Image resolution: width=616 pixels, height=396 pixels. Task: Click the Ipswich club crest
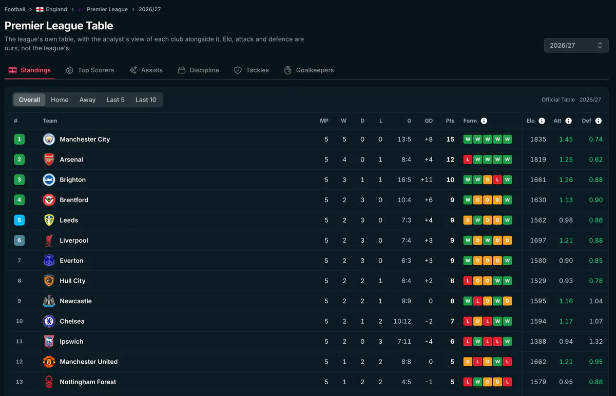[49, 342]
